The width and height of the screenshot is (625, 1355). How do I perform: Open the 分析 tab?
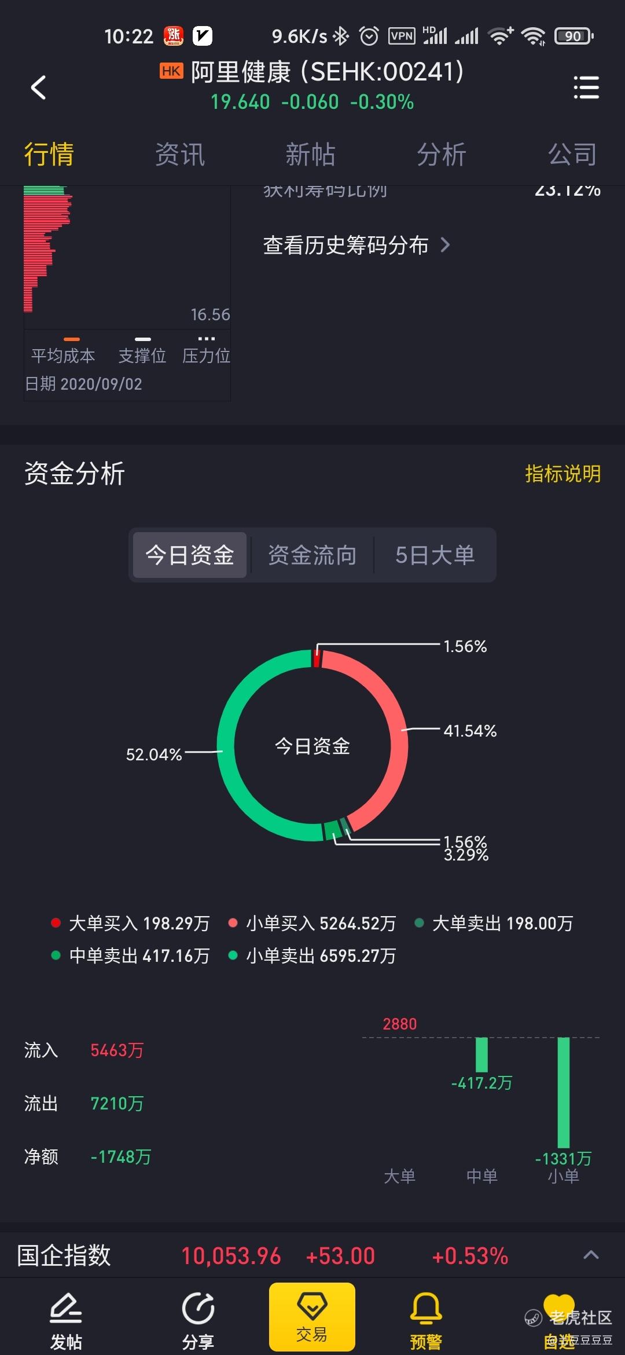442,155
